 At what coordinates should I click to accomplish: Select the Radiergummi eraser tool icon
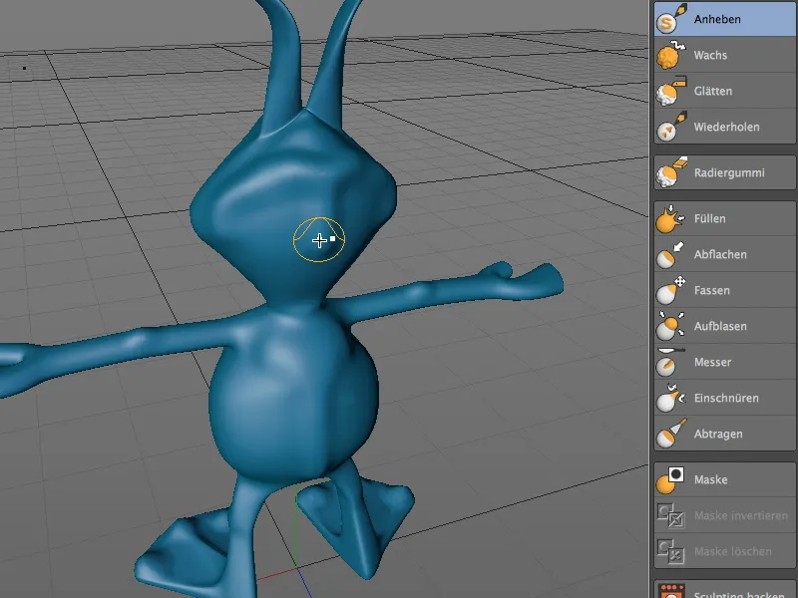coord(670,172)
